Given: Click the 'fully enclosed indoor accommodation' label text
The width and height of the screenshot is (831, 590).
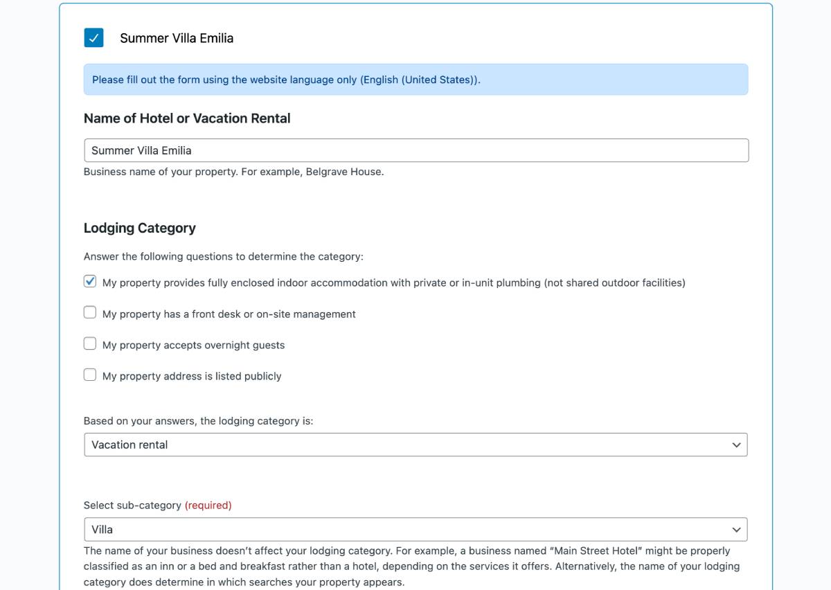Looking at the screenshot, I should (393, 283).
